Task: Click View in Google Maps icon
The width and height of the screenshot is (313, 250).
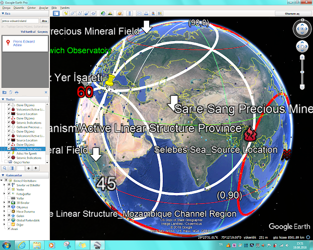Action: coord(160,13)
